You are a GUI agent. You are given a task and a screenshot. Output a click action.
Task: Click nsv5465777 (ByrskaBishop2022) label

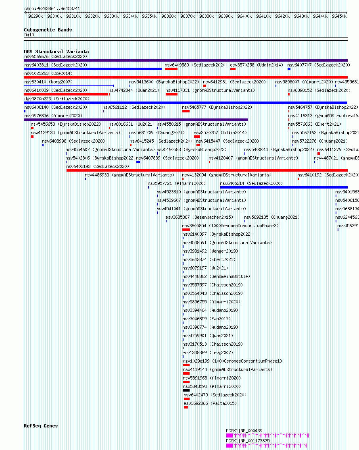pyautogui.click(x=217, y=107)
